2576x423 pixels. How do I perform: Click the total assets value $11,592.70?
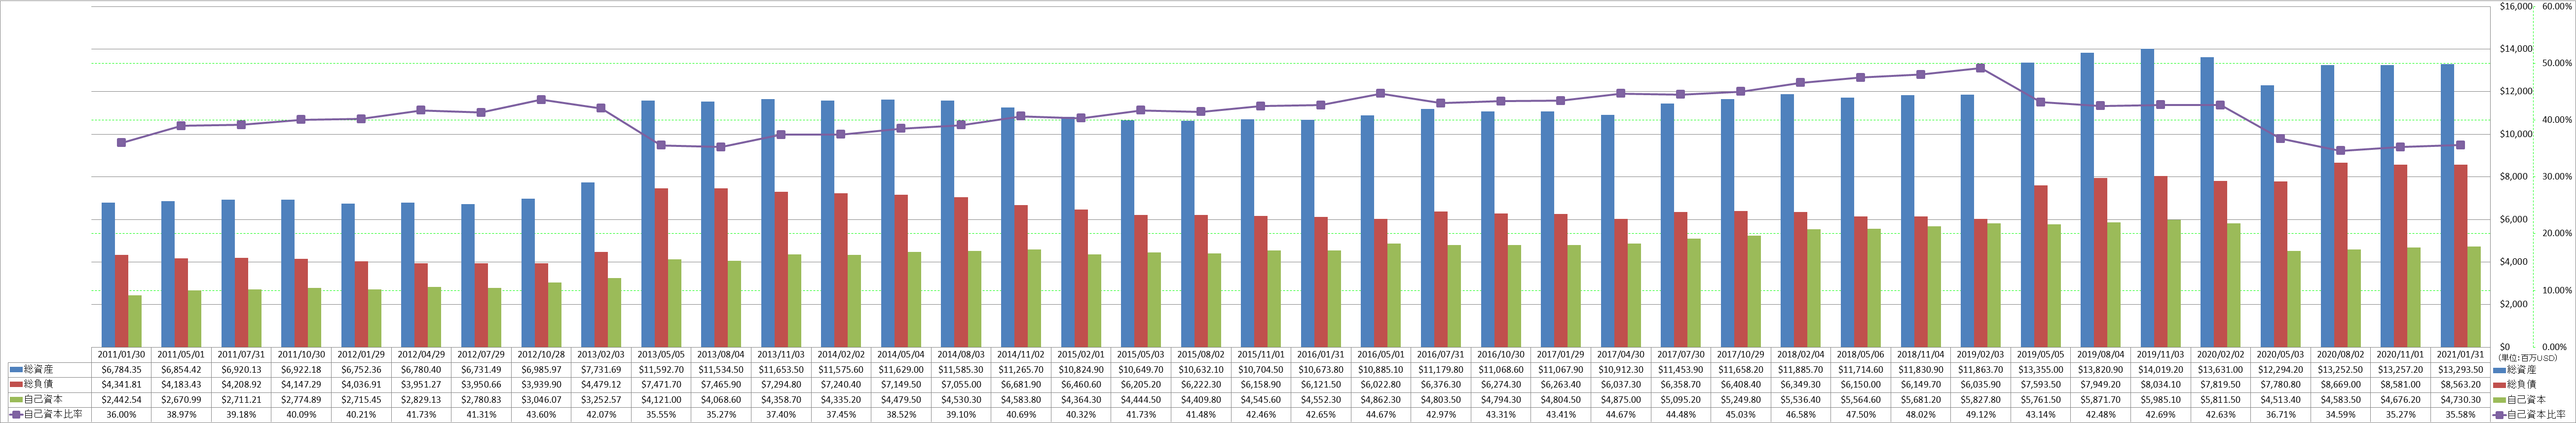(x=661, y=370)
